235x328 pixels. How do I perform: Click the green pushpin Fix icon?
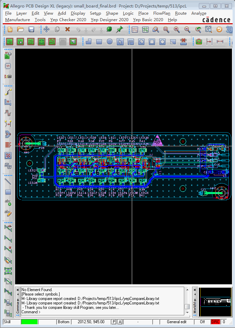click(x=120, y=29)
